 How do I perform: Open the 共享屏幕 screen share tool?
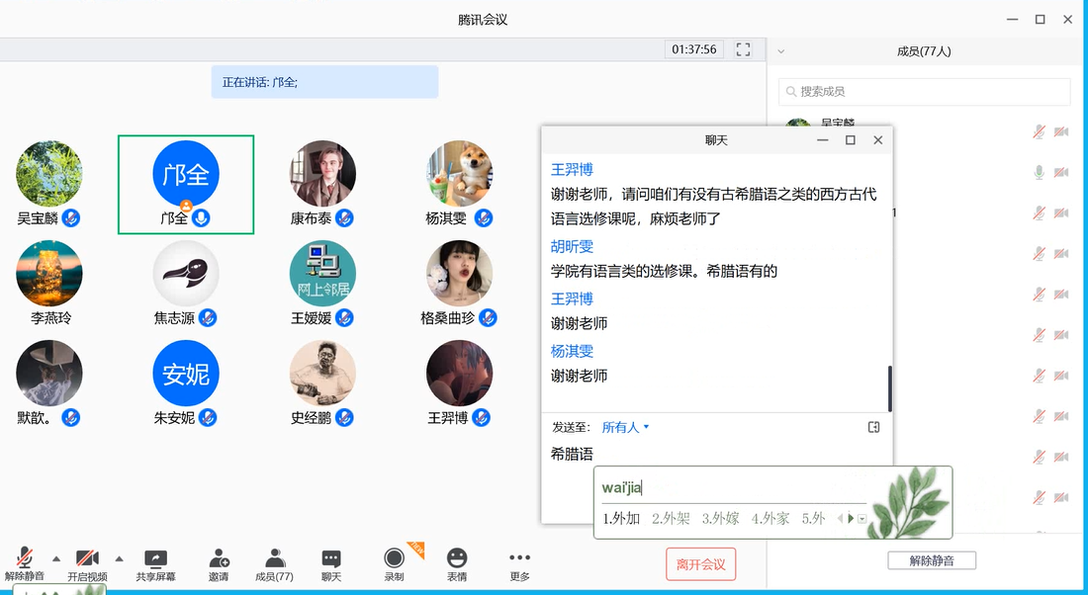[x=155, y=559]
